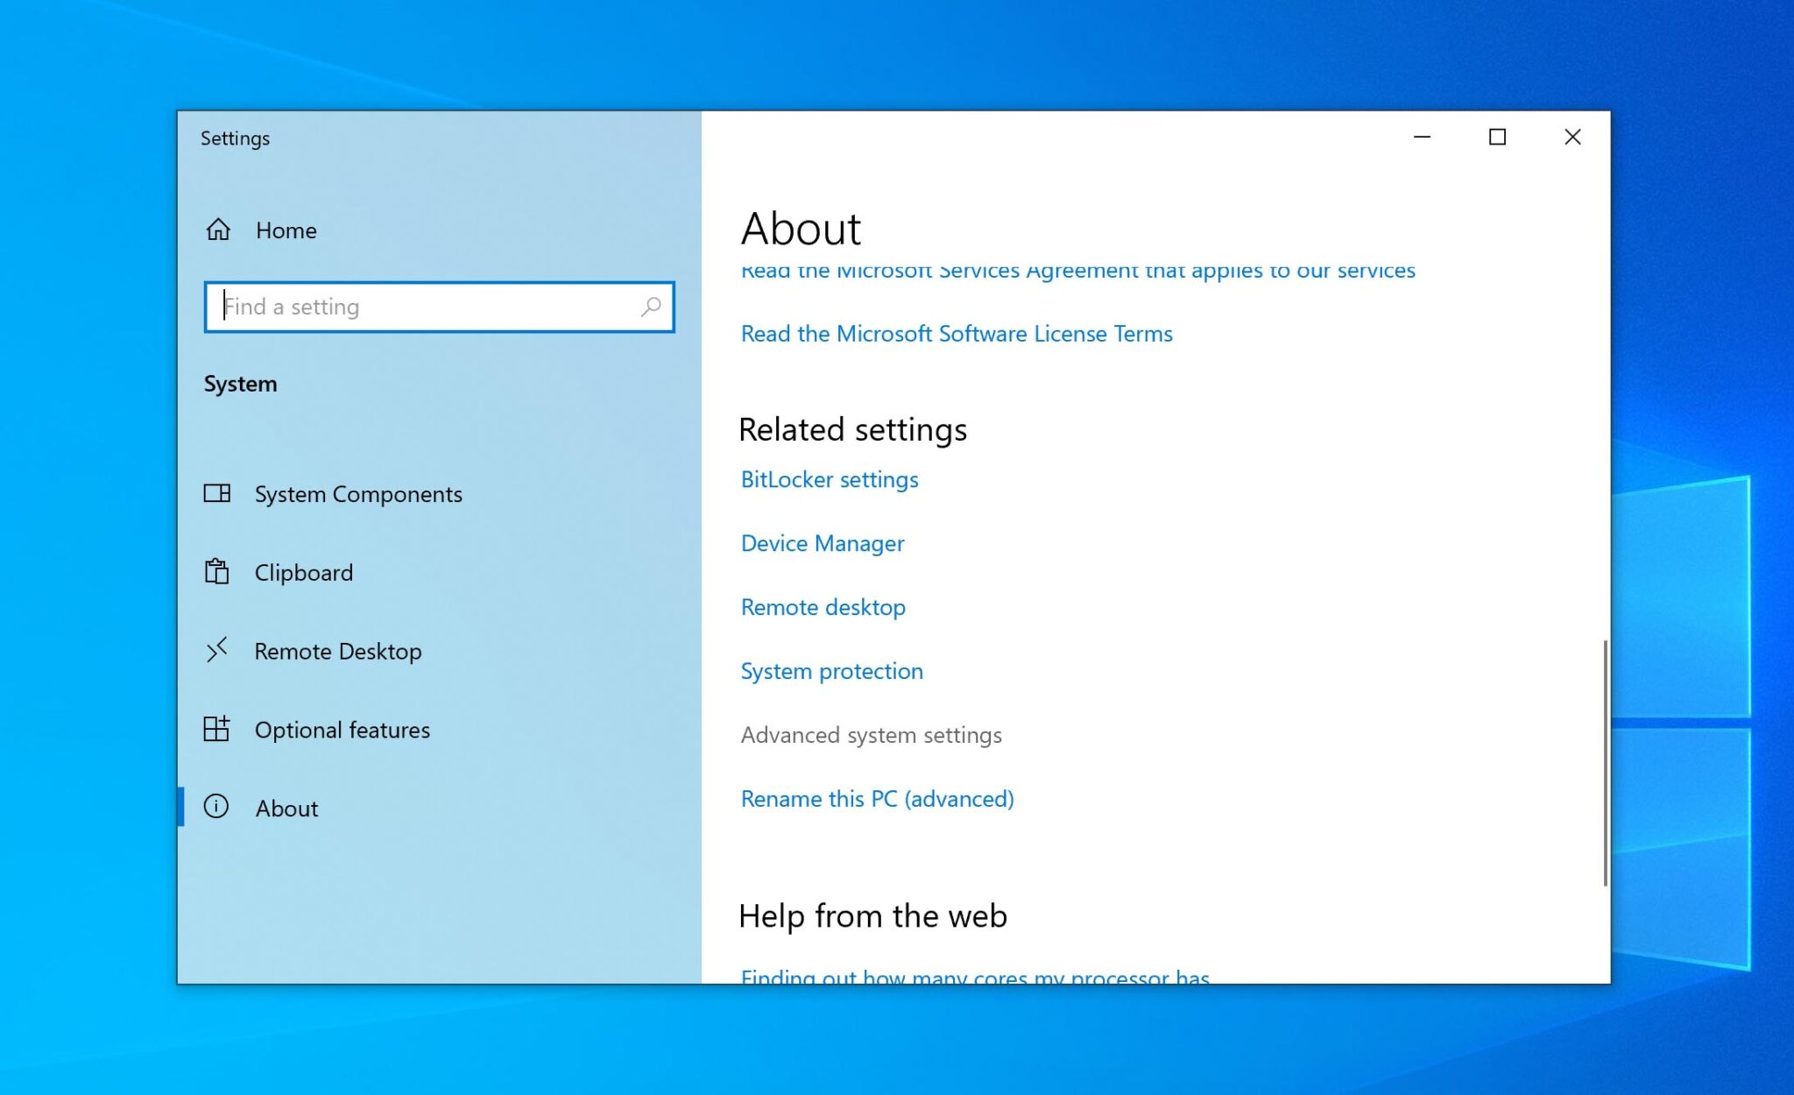Screen dimensions: 1794x1095
Task: Select the Remote Desktop icon
Action: (x=218, y=651)
